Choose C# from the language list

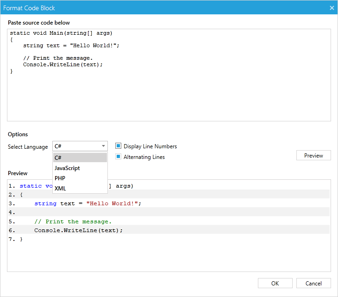click(80, 158)
